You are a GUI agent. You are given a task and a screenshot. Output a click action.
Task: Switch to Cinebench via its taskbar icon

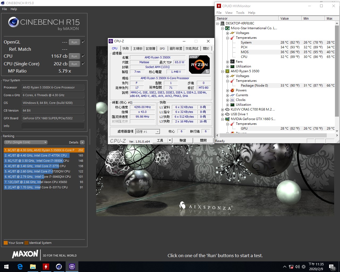(59, 267)
